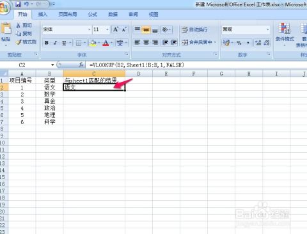
Task: Click the Format Painter brush icon
Action: click(x=19, y=42)
